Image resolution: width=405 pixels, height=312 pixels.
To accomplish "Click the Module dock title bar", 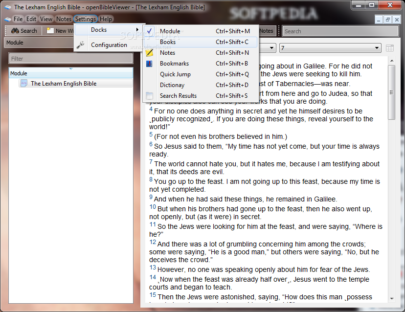I will (39, 43).
